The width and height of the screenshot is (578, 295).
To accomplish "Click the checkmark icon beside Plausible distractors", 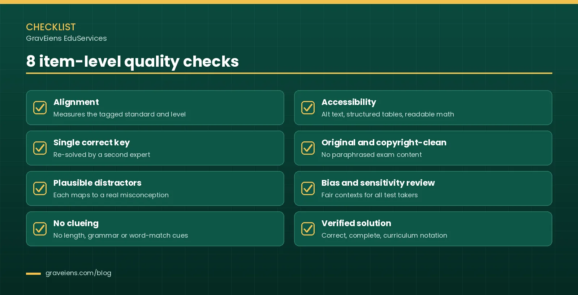I will [40, 188].
